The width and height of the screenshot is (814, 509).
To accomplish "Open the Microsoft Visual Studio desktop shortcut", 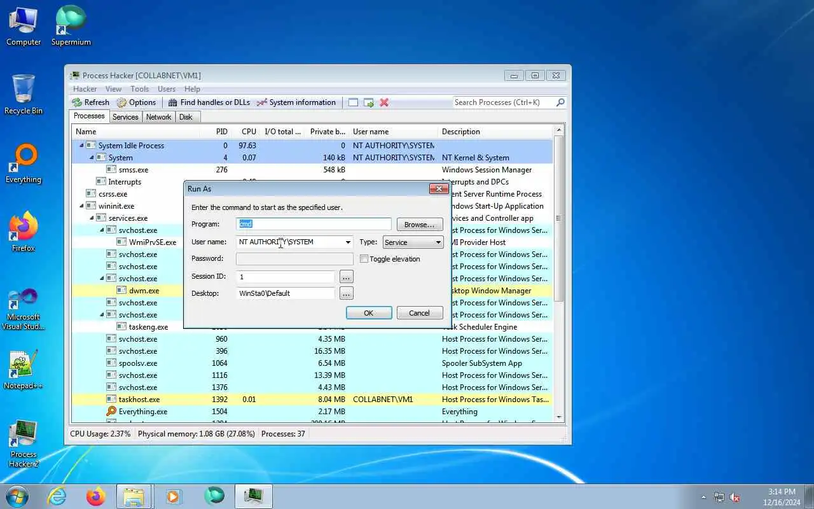I will click(24, 309).
